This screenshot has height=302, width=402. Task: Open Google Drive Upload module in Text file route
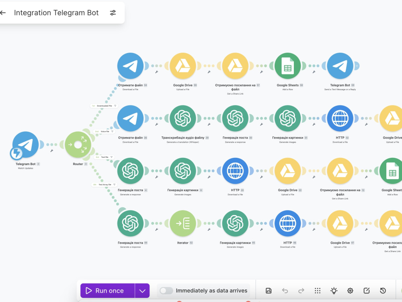(288, 171)
